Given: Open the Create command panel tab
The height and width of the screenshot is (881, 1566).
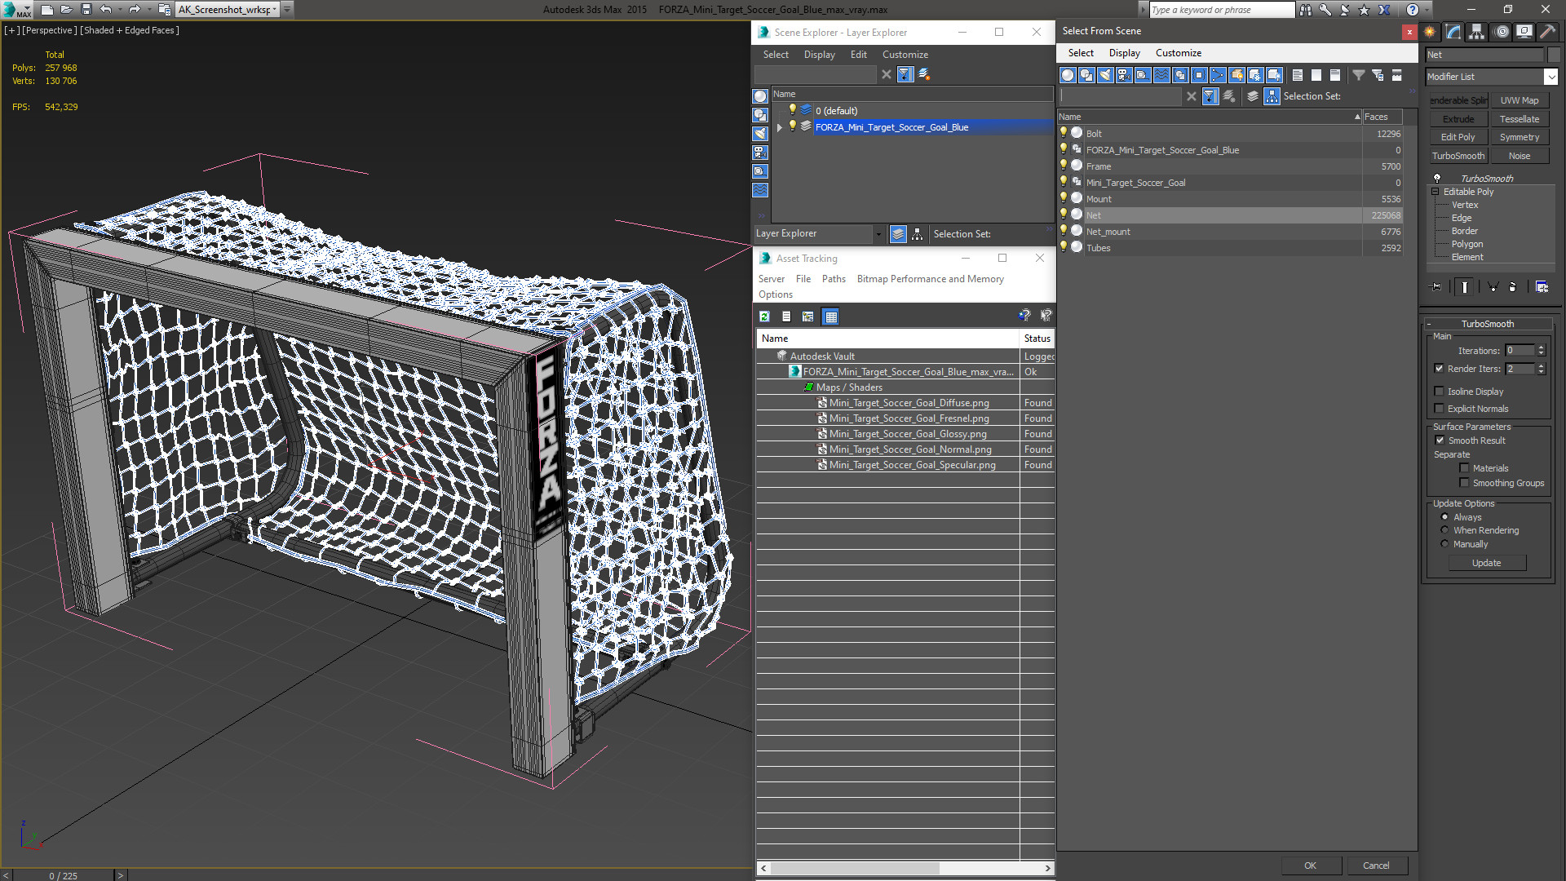Looking at the screenshot, I should tap(1430, 32).
